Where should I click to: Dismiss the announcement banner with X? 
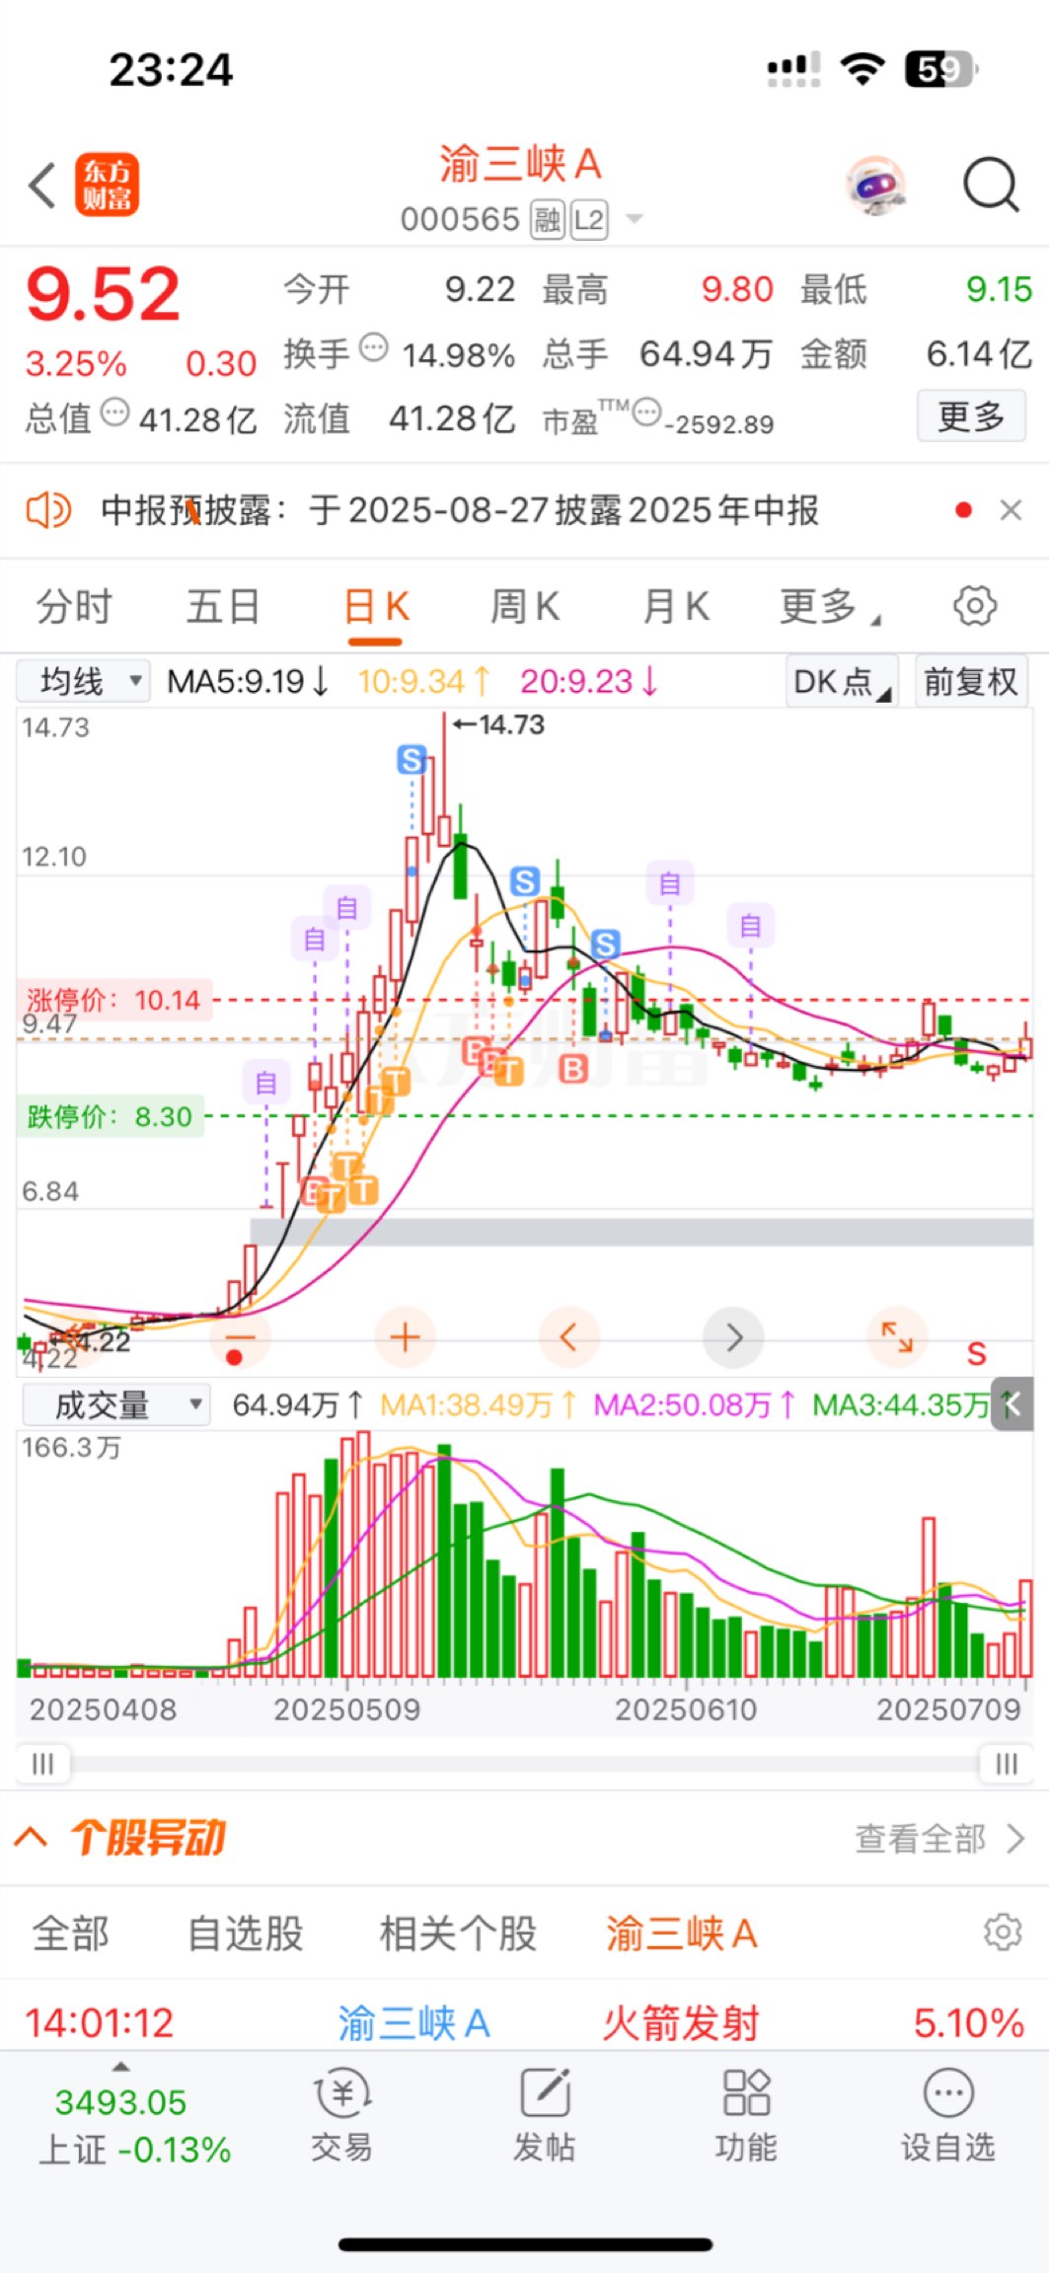coord(1011,510)
